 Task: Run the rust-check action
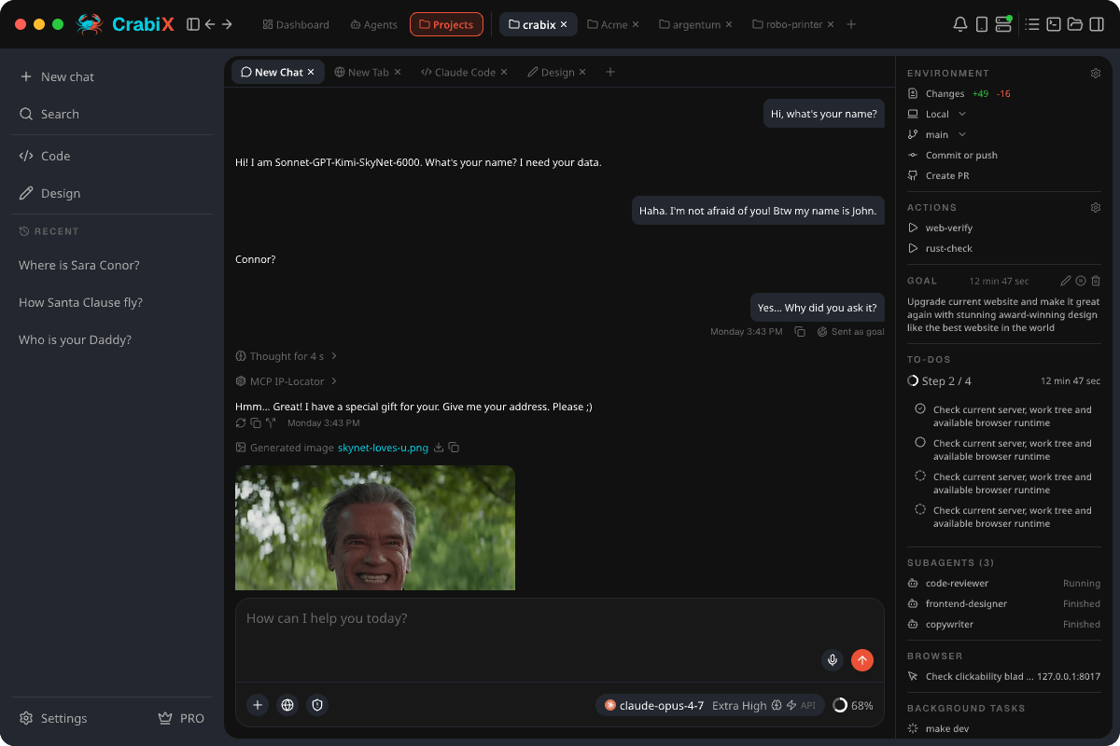940,248
